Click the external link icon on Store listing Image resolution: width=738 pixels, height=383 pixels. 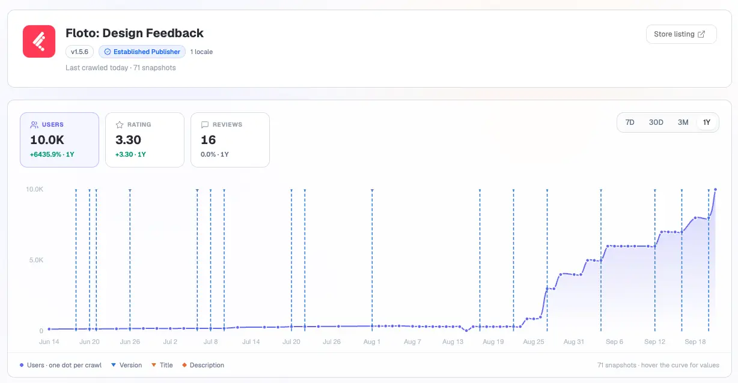tap(701, 34)
